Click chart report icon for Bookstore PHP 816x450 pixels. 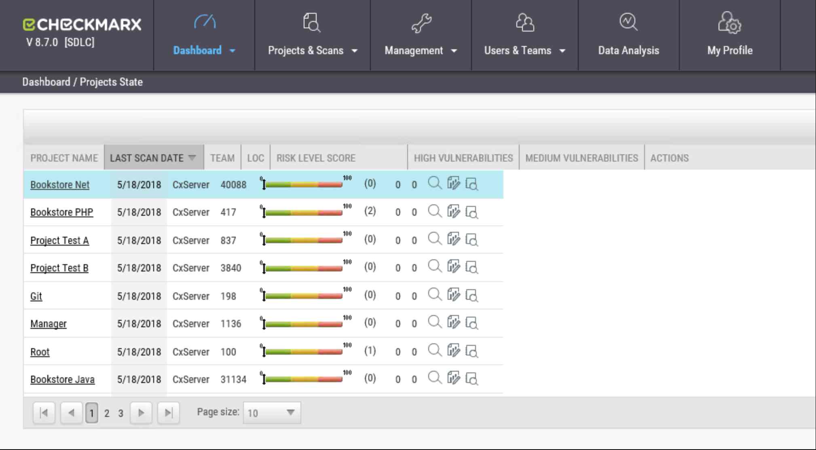[x=453, y=211]
